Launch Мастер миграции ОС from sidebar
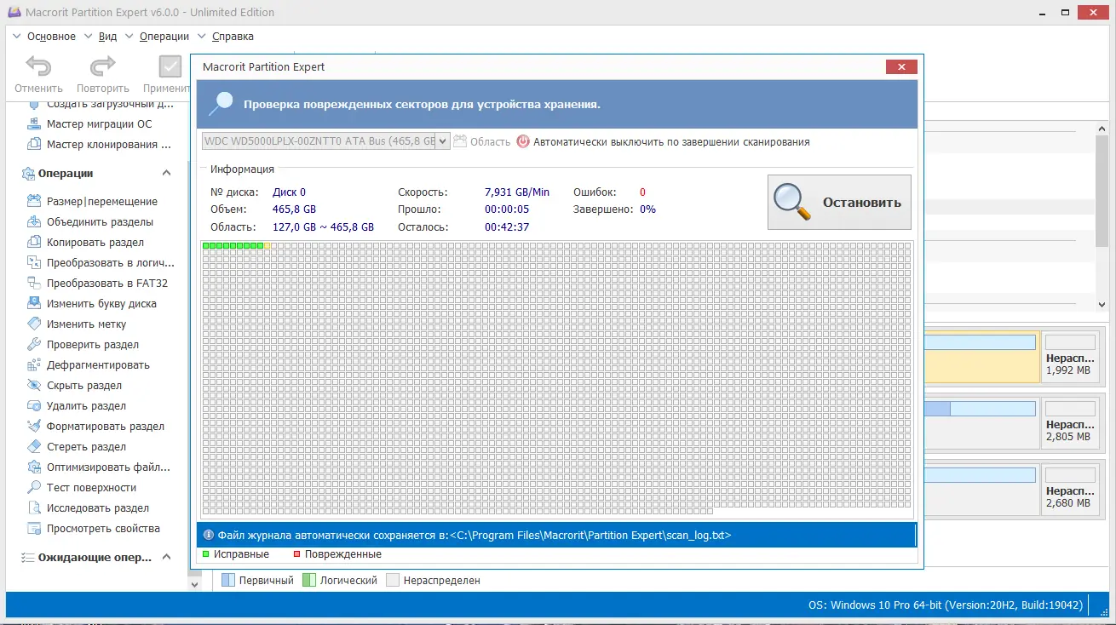Screen dimensions: 1116x625 point(90,124)
